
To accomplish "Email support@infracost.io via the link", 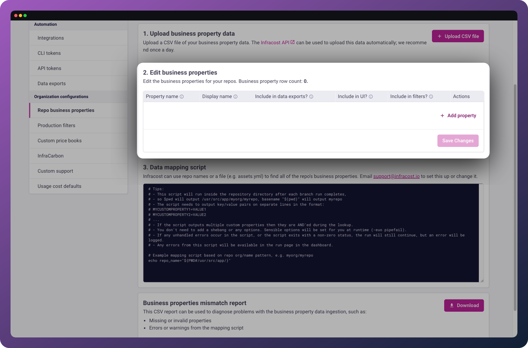I will point(396,176).
